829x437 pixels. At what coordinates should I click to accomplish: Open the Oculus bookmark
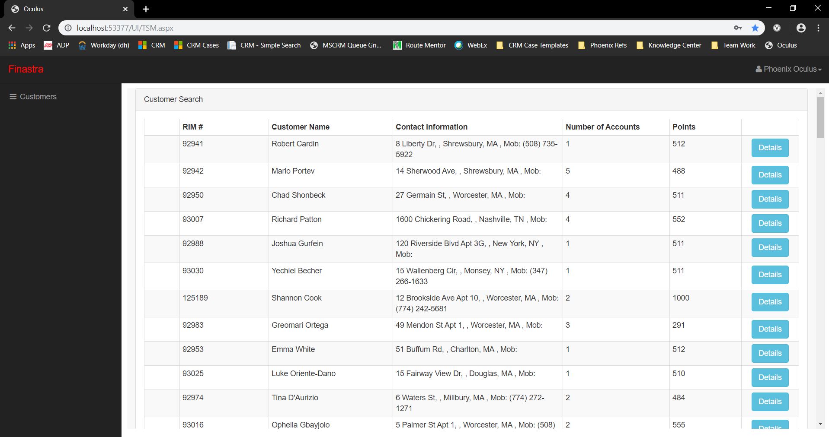pos(781,45)
